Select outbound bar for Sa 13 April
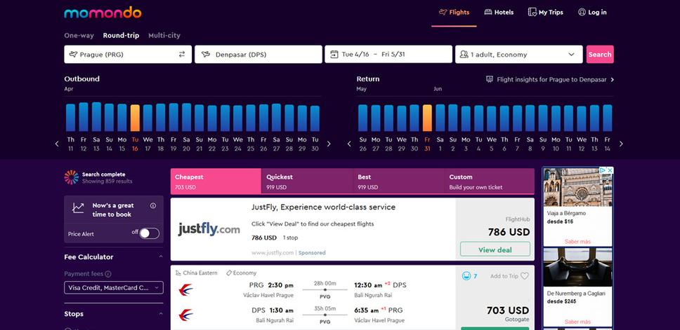Viewport: 680px width, 330px height. 96,117
